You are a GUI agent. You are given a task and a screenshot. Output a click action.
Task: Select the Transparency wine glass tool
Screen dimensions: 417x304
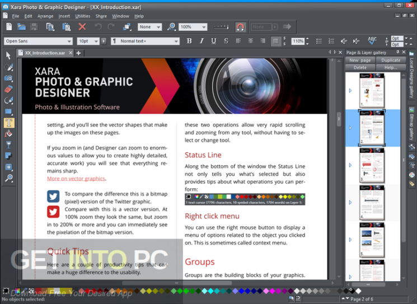click(x=8, y=145)
